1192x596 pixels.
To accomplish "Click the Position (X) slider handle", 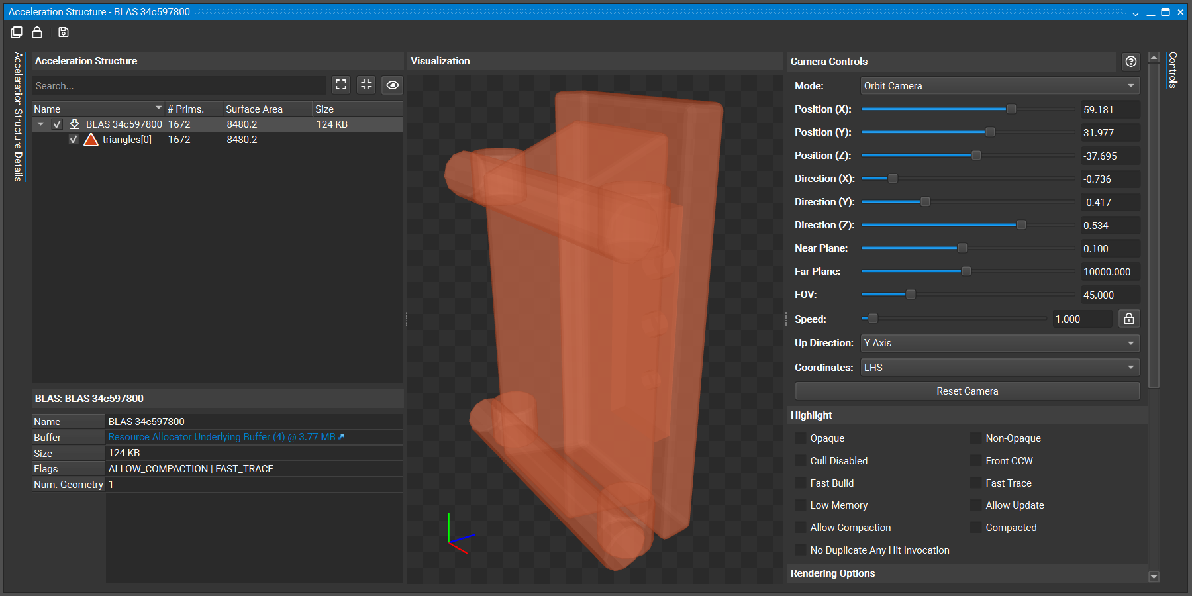I will [x=1011, y=109].
